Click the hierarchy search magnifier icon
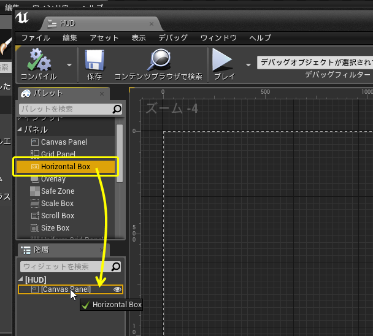Image resolution: width=373 pixels, height=336 pixels. [116, 267]
